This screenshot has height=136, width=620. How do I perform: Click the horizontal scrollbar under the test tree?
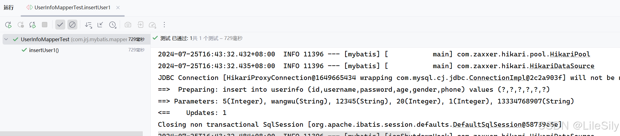coord(71,134)
